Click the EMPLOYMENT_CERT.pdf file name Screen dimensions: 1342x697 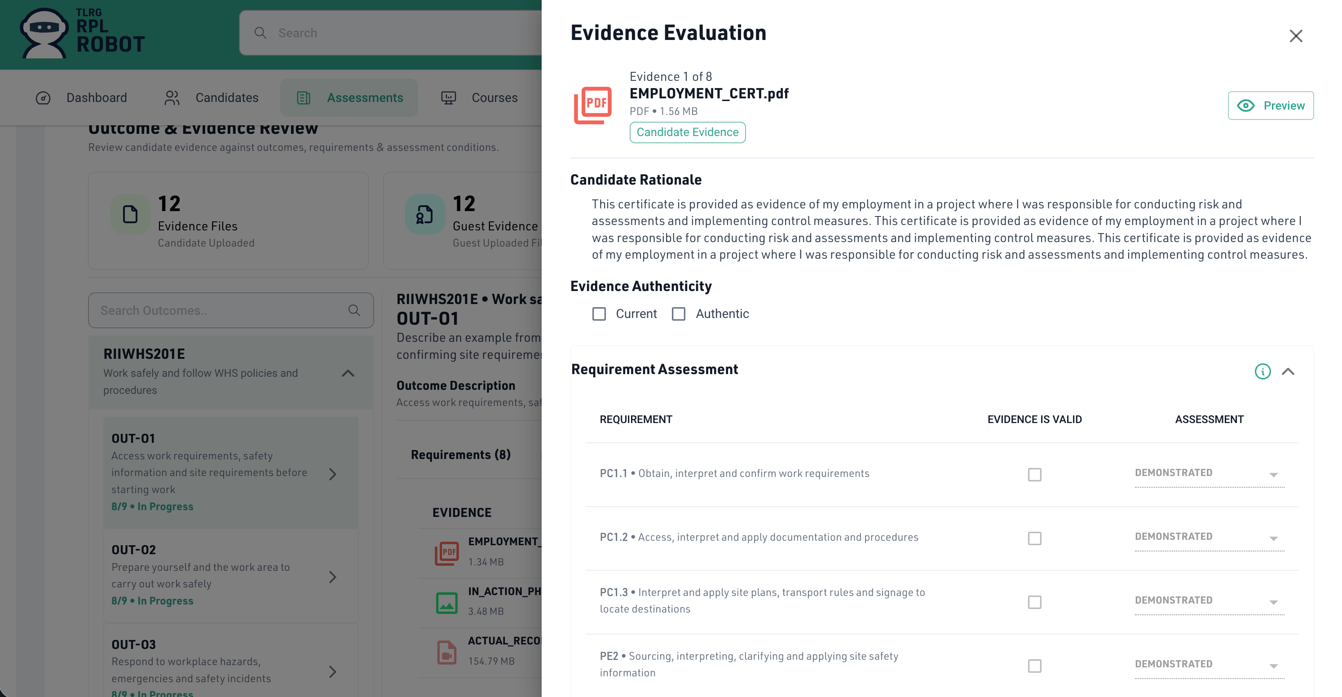pyautogui.click(x=709, y=94)
